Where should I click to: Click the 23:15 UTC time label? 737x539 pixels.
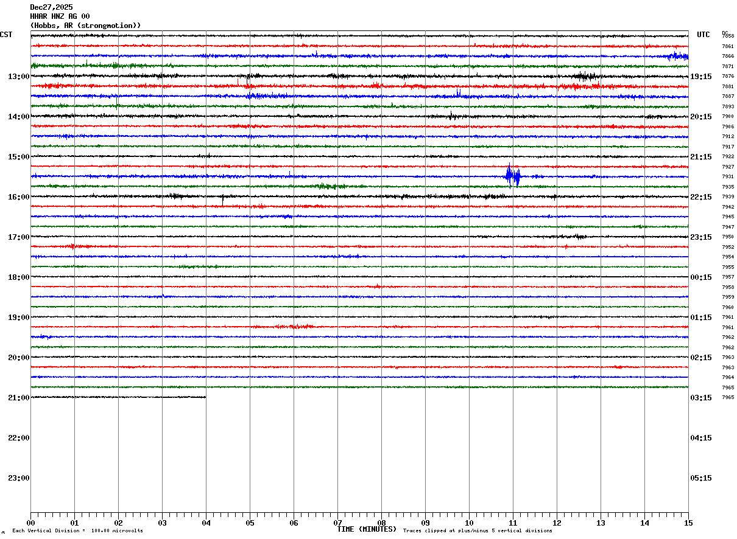pos(701,237)
